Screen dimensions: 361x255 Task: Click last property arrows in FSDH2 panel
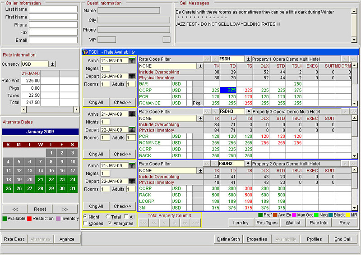click(353, 164)
